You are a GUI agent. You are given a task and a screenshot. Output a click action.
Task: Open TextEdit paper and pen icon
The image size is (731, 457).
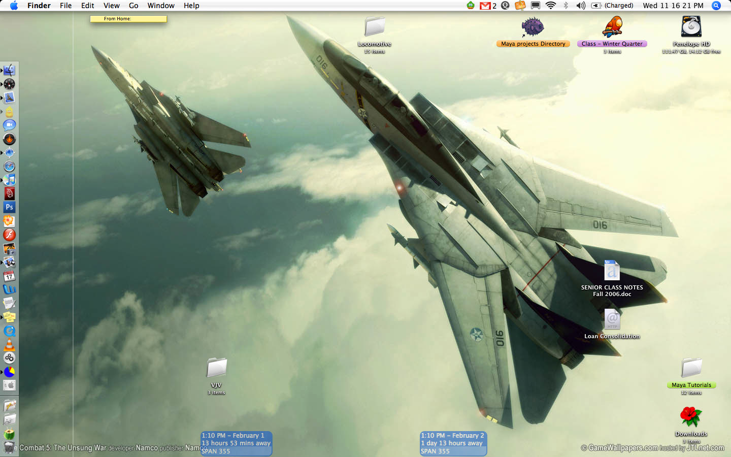(x=9, y=303)
